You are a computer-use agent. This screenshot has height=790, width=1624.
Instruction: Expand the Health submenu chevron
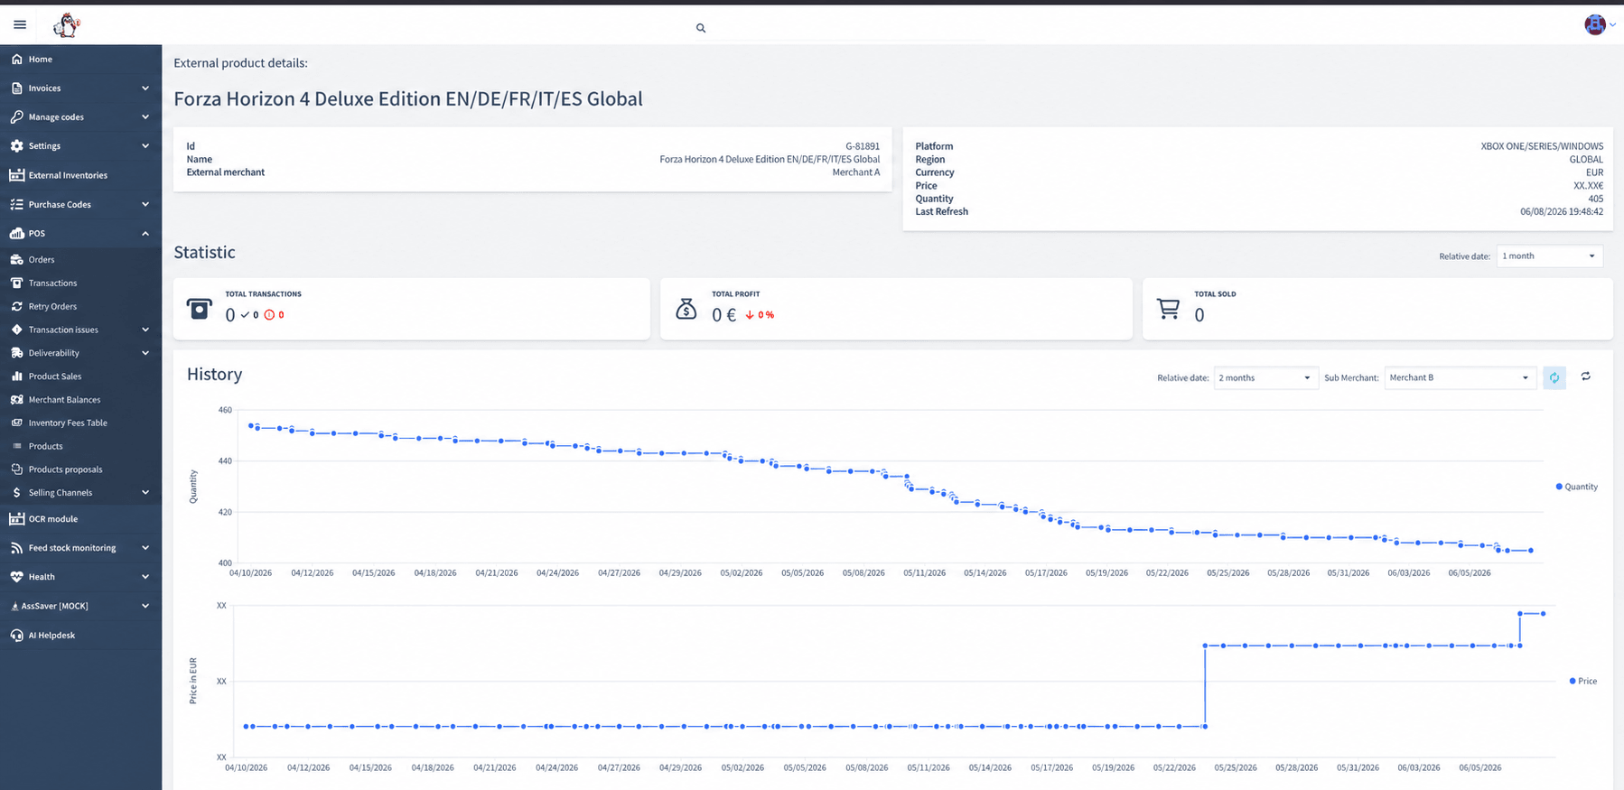[145, 577]
